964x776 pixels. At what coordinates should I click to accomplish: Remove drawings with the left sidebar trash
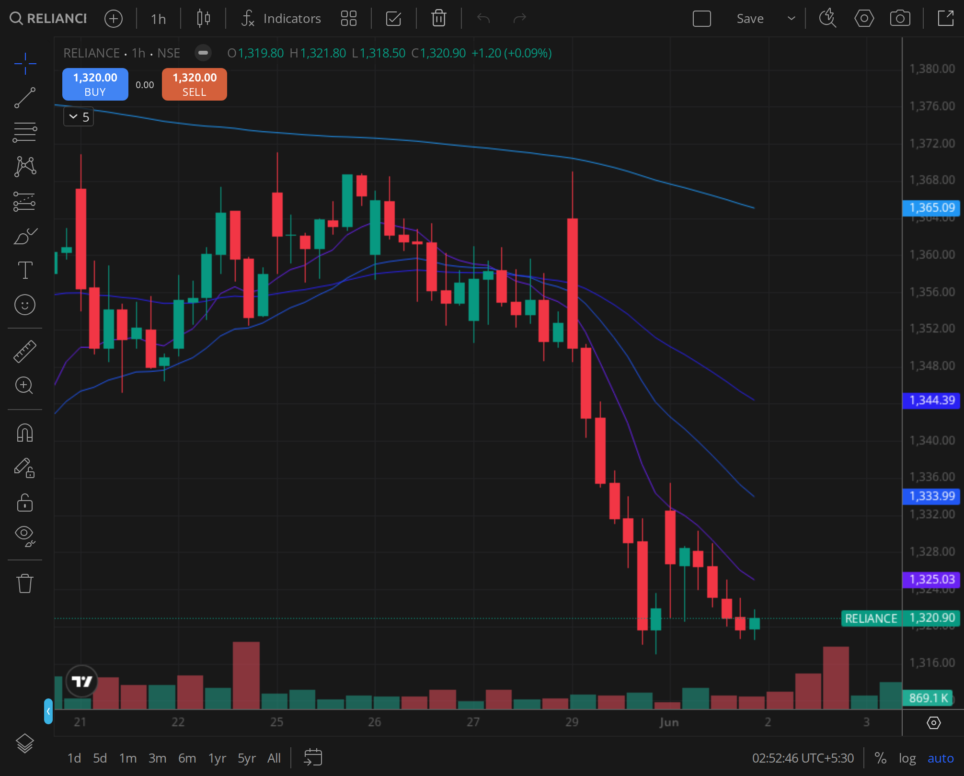(x=25, y=583)
